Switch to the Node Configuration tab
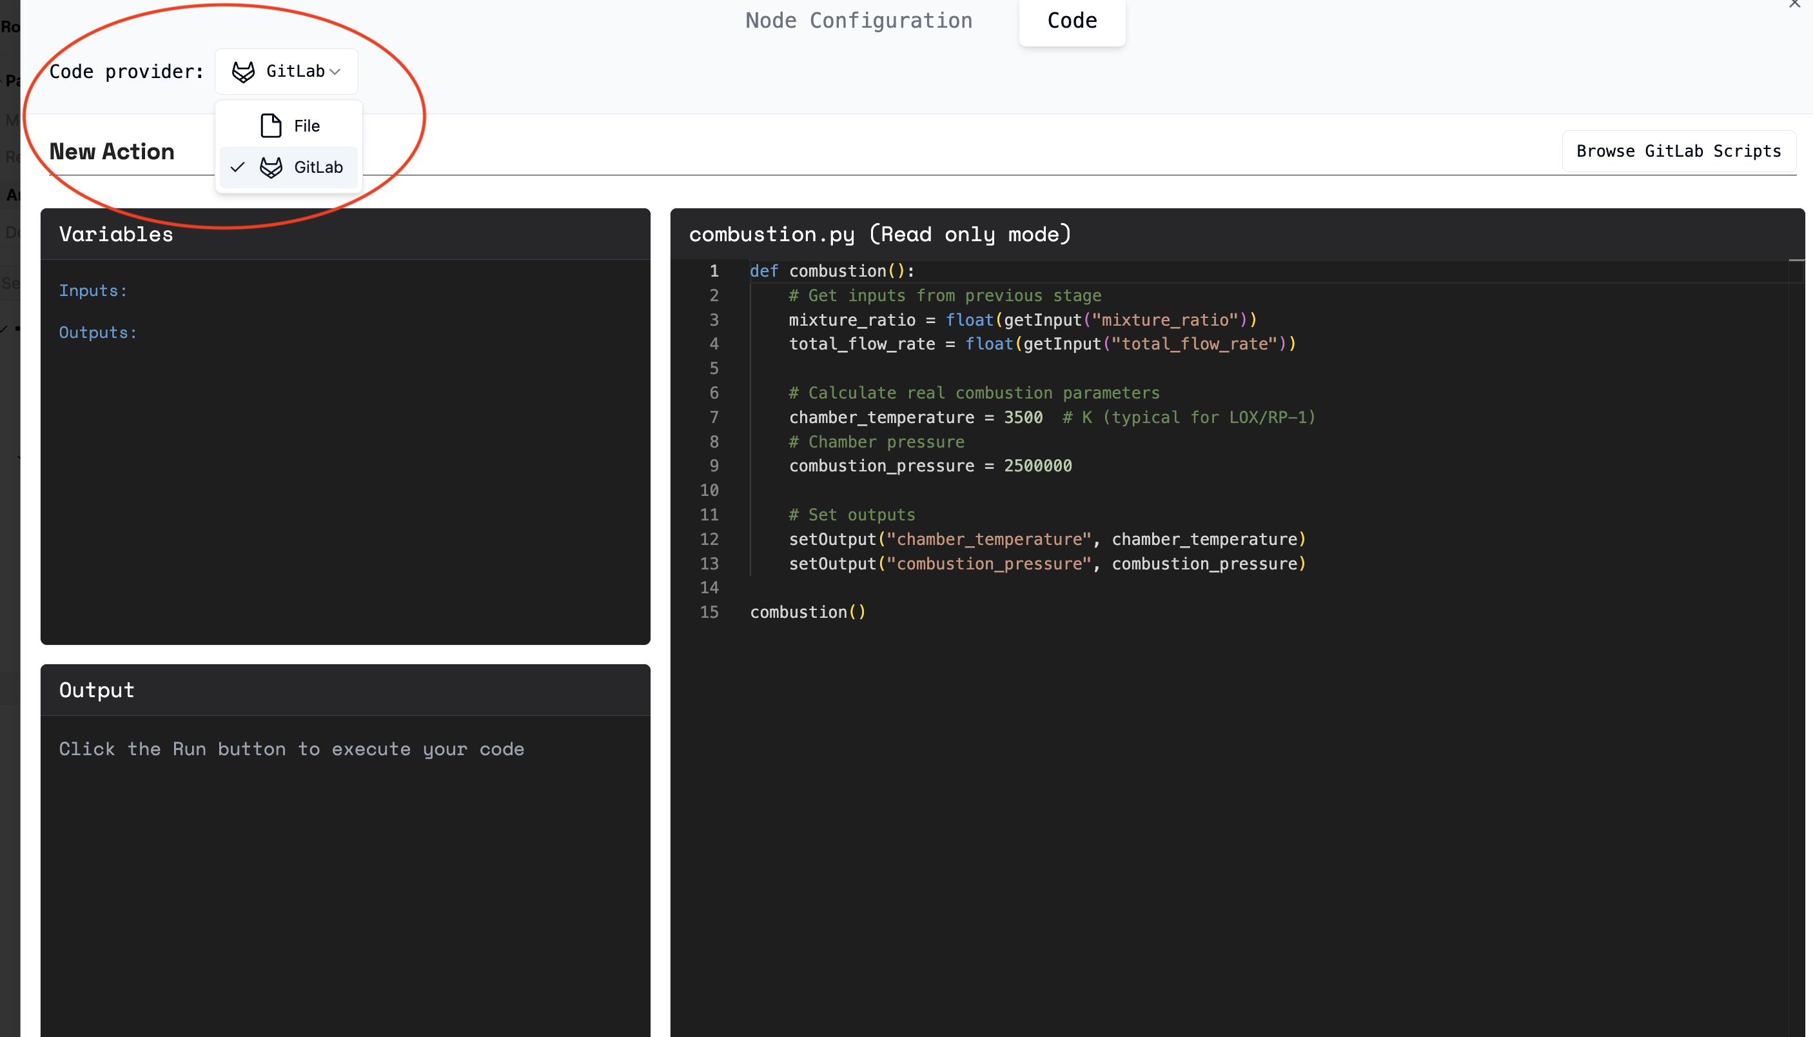Viewport: 1813px width, 1037px height. (858, 21)
